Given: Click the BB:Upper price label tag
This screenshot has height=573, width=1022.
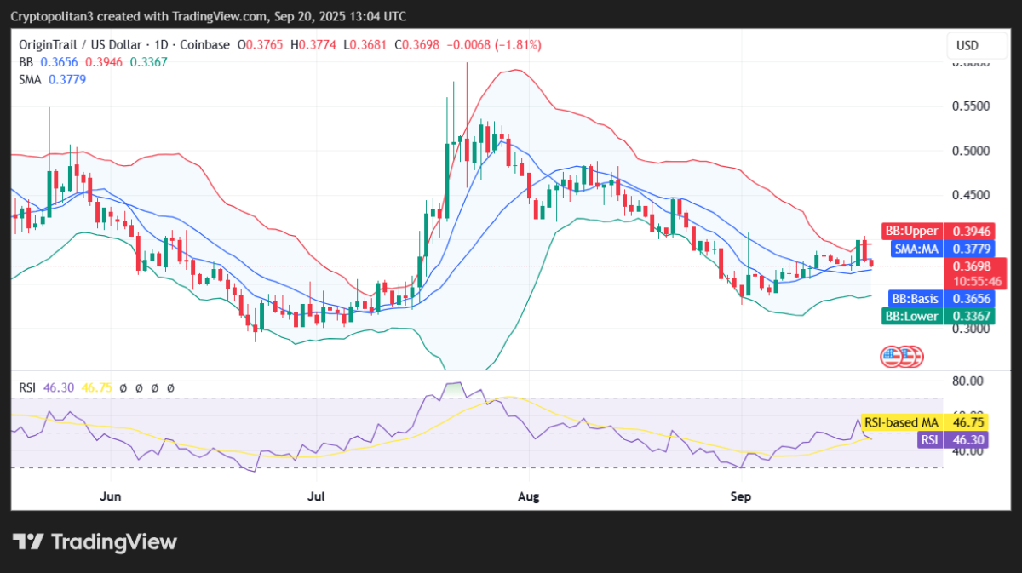Looking at the screenshot, I should point(911,231).
